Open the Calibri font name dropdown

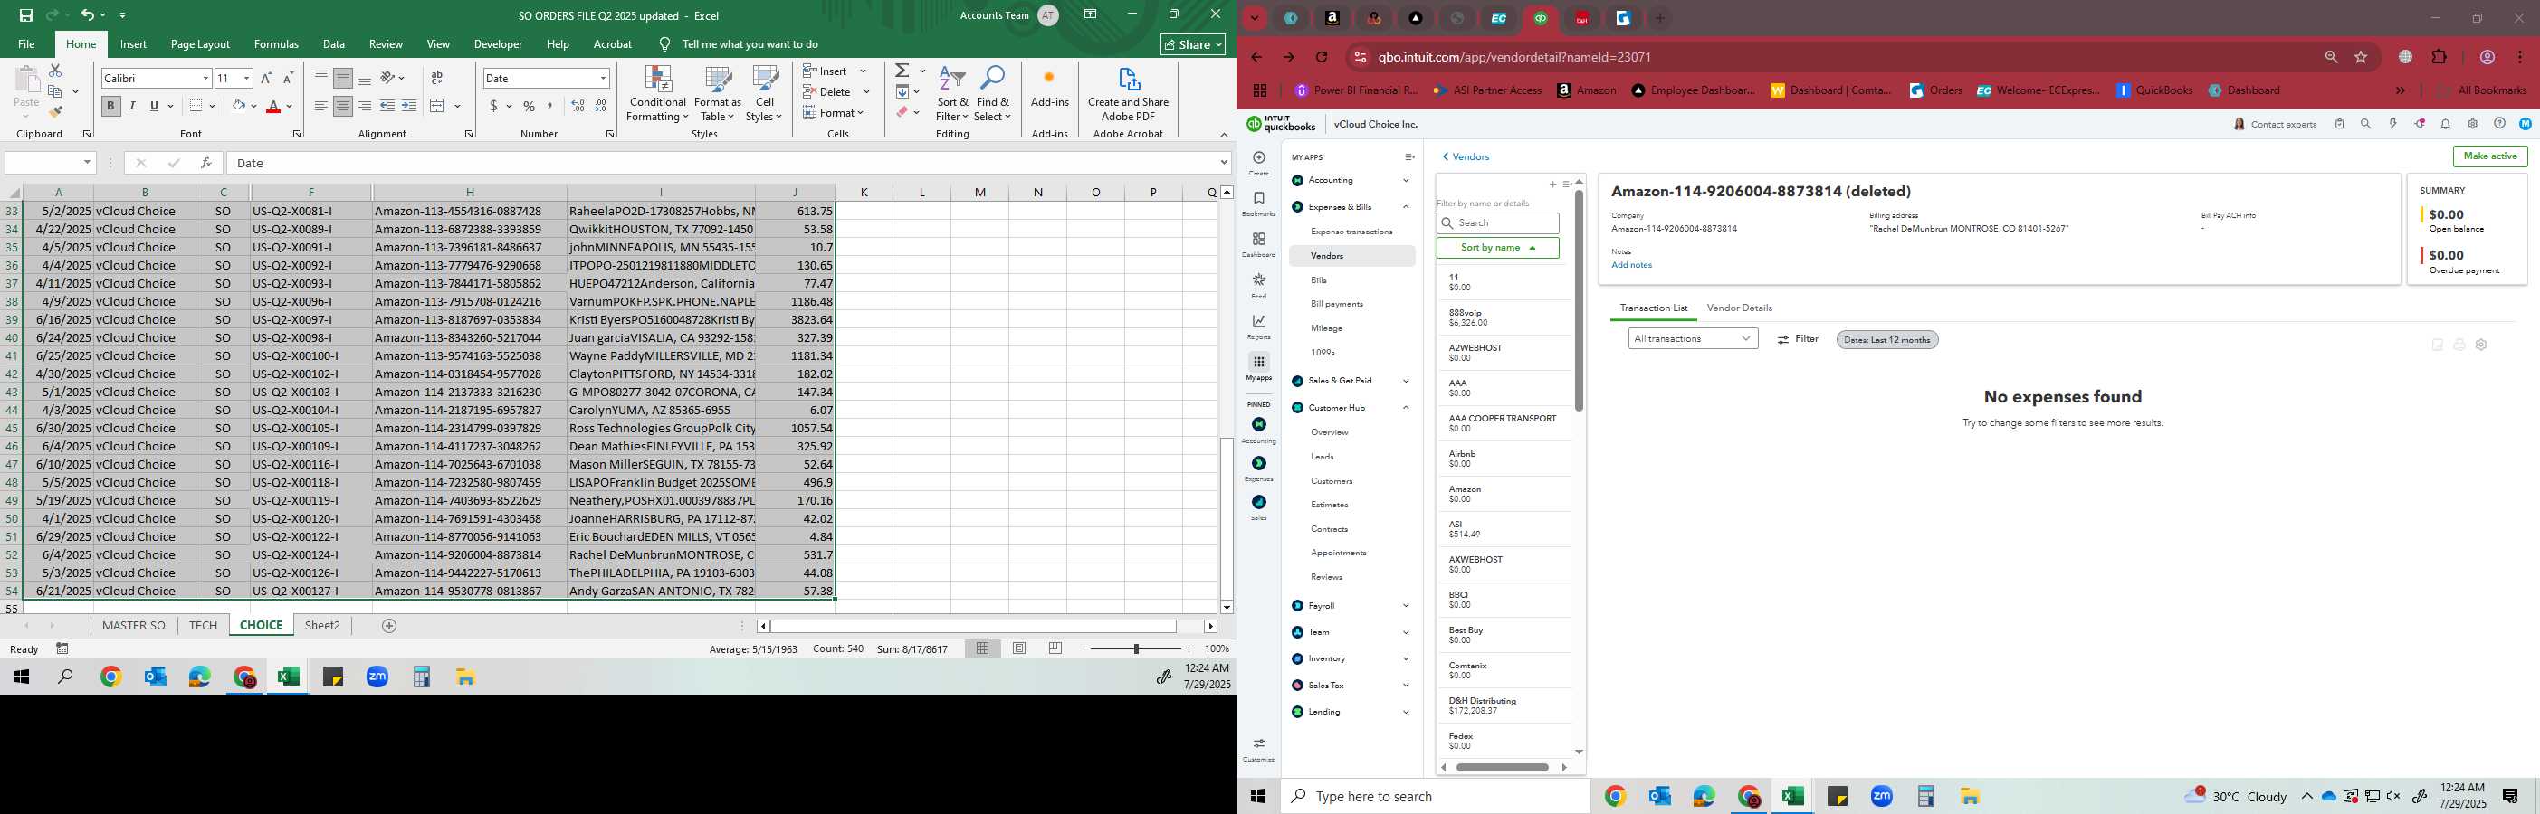coord(205,78)
